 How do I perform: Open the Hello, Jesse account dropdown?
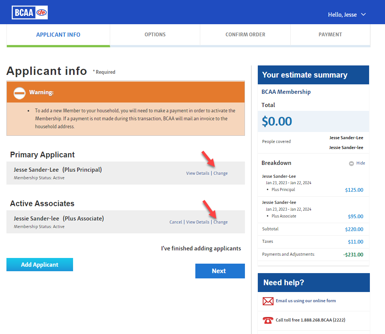347,15
